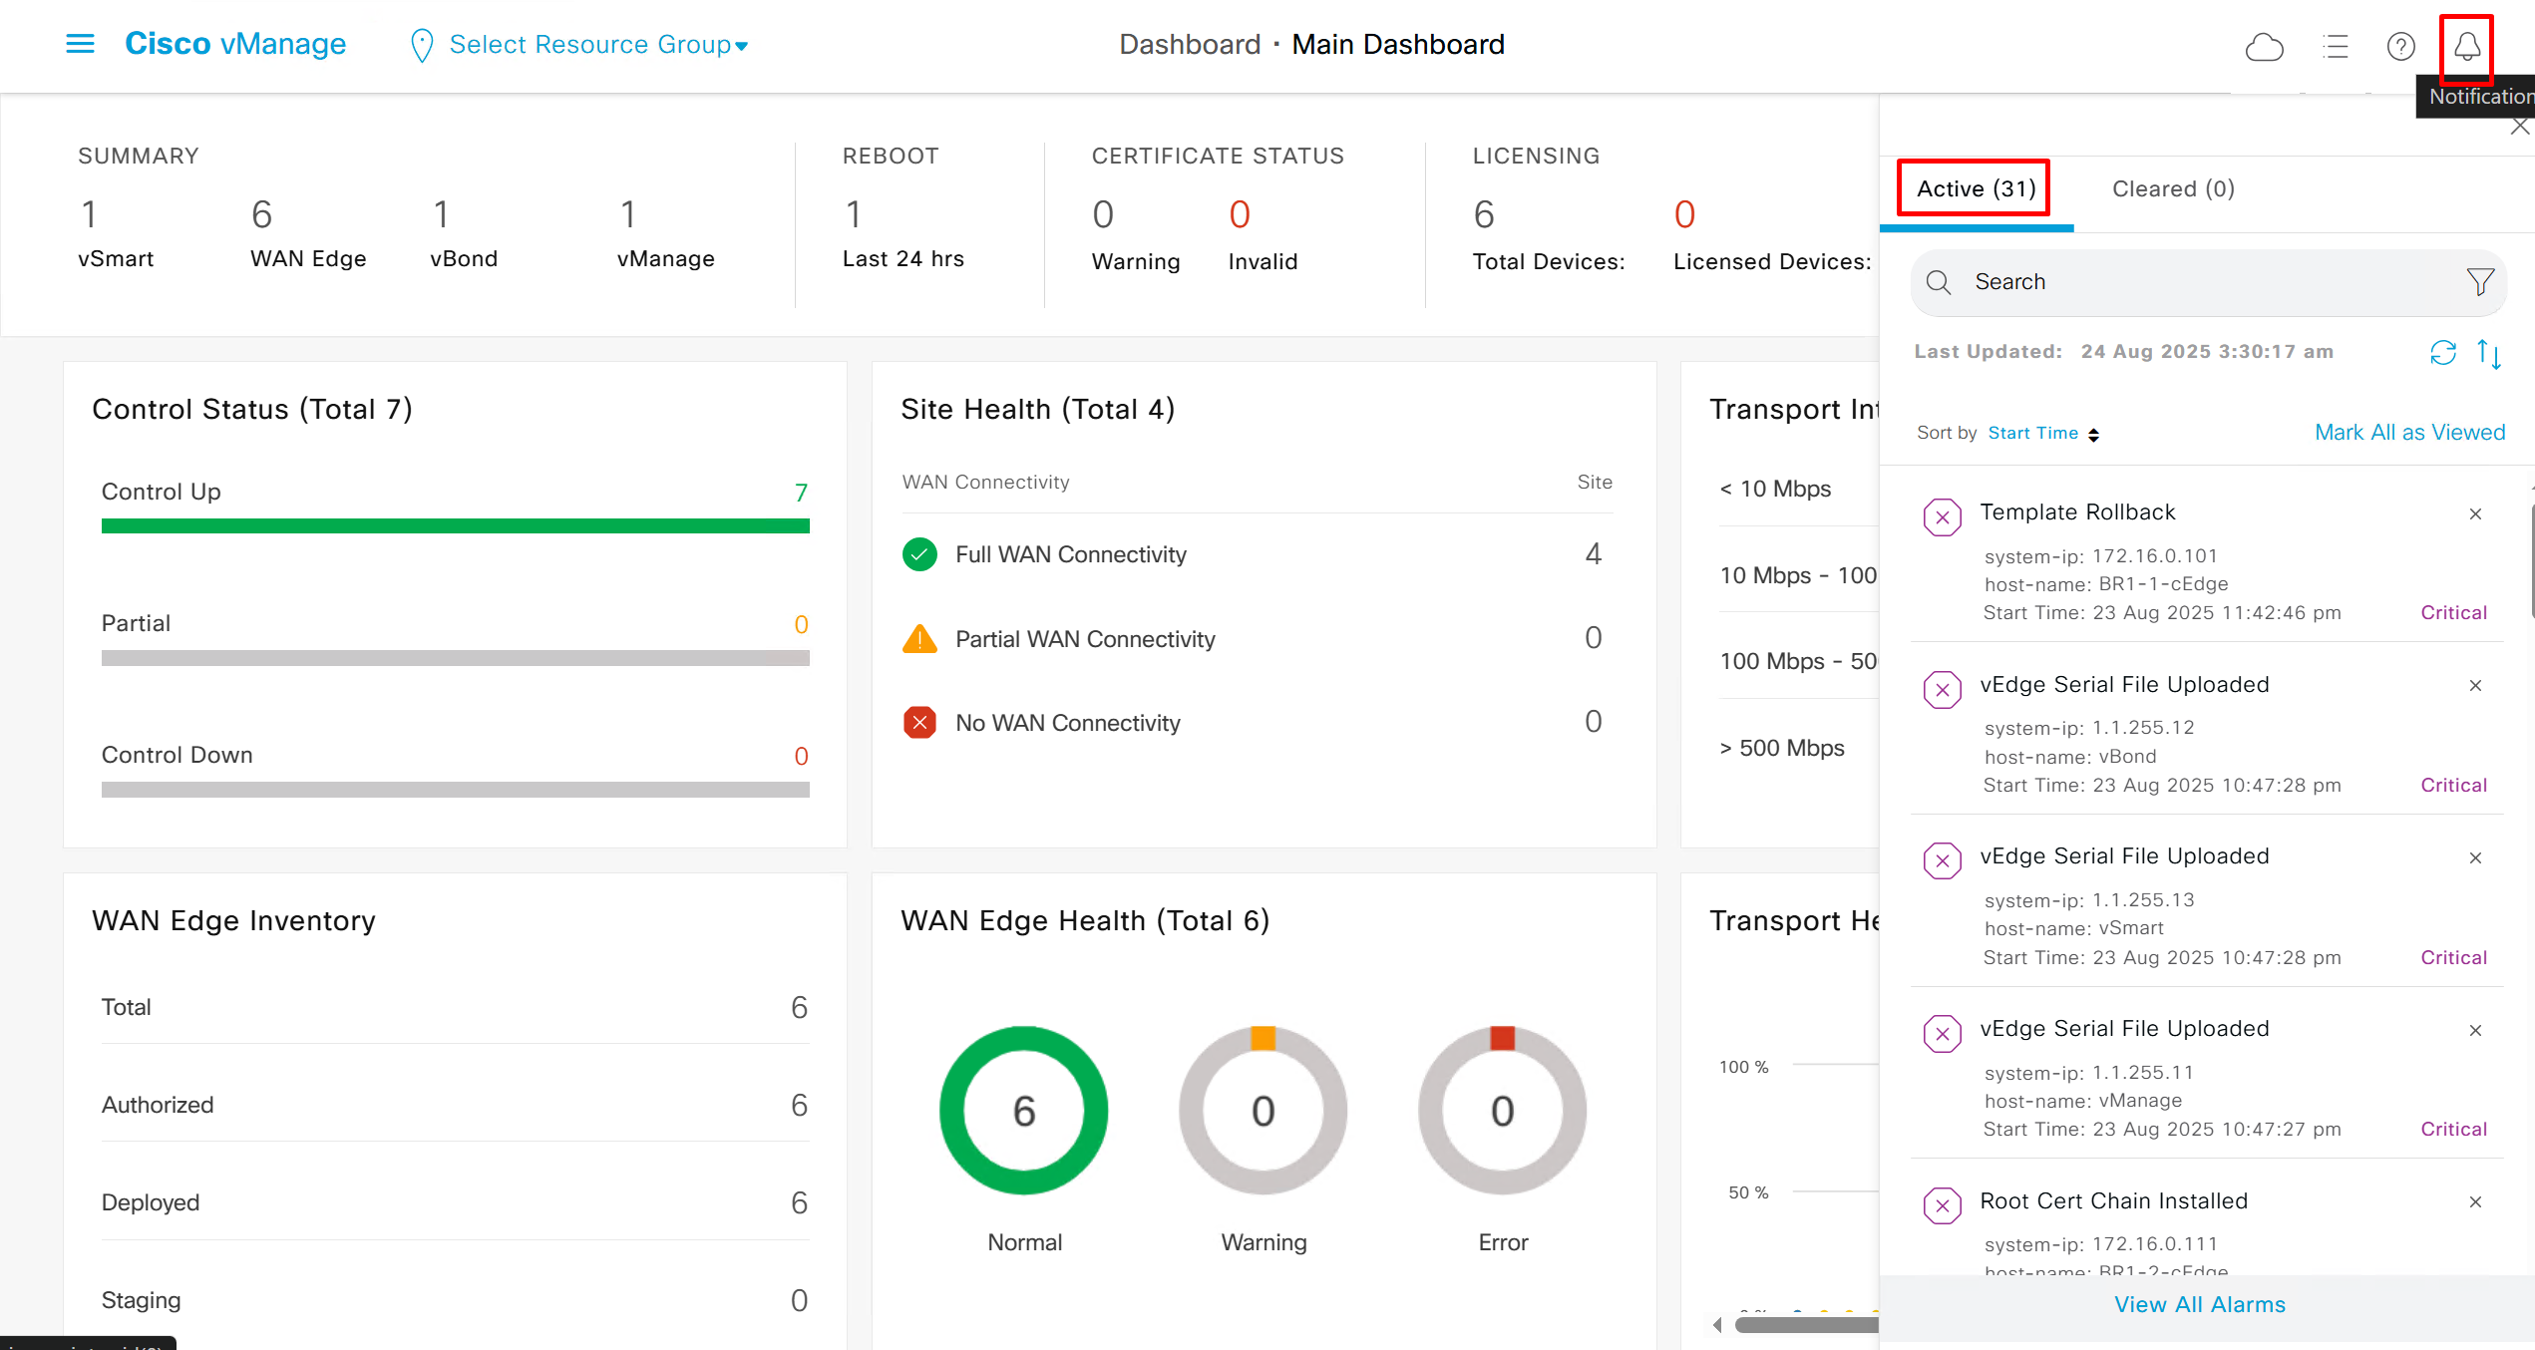Click the help question mark icon

(2400, 47)
